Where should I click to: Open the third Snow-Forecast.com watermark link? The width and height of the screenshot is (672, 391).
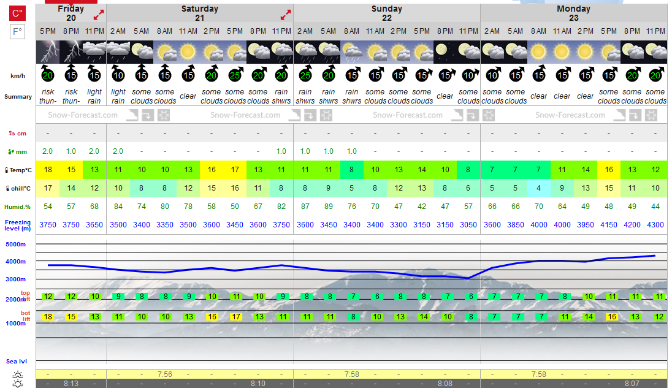click(x=408, y=115)
